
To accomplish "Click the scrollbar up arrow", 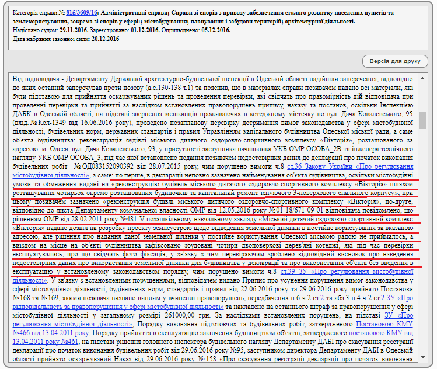I will [422, 77].
